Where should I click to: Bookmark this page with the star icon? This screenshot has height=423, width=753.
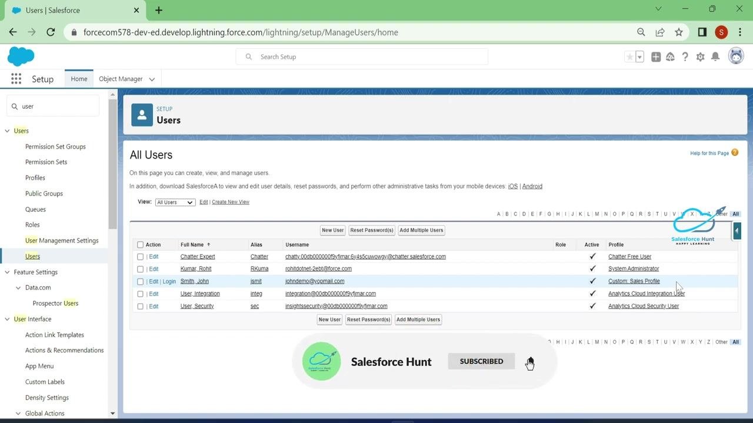(x=679, y=32)
